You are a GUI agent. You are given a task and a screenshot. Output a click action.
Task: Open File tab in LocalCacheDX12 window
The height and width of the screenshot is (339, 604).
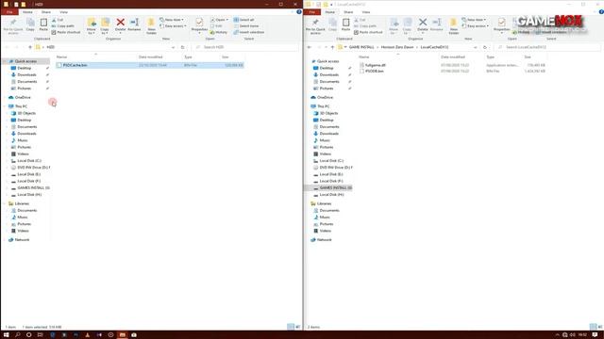coord(312,12)
